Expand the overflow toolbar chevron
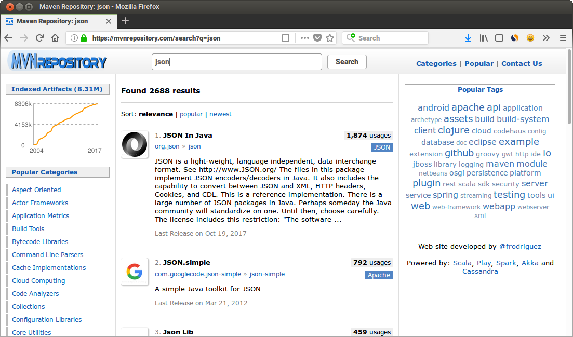 pos(546,38)
